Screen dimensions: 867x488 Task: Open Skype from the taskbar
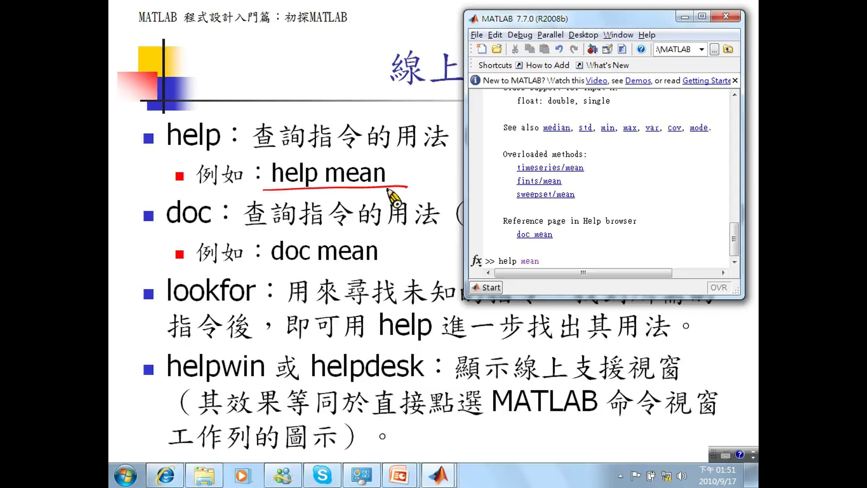point(322,475)
